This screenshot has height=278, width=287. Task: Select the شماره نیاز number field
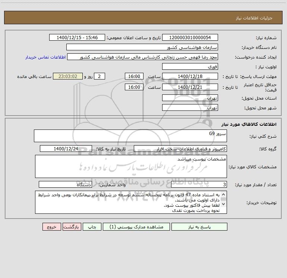[190, 37]
